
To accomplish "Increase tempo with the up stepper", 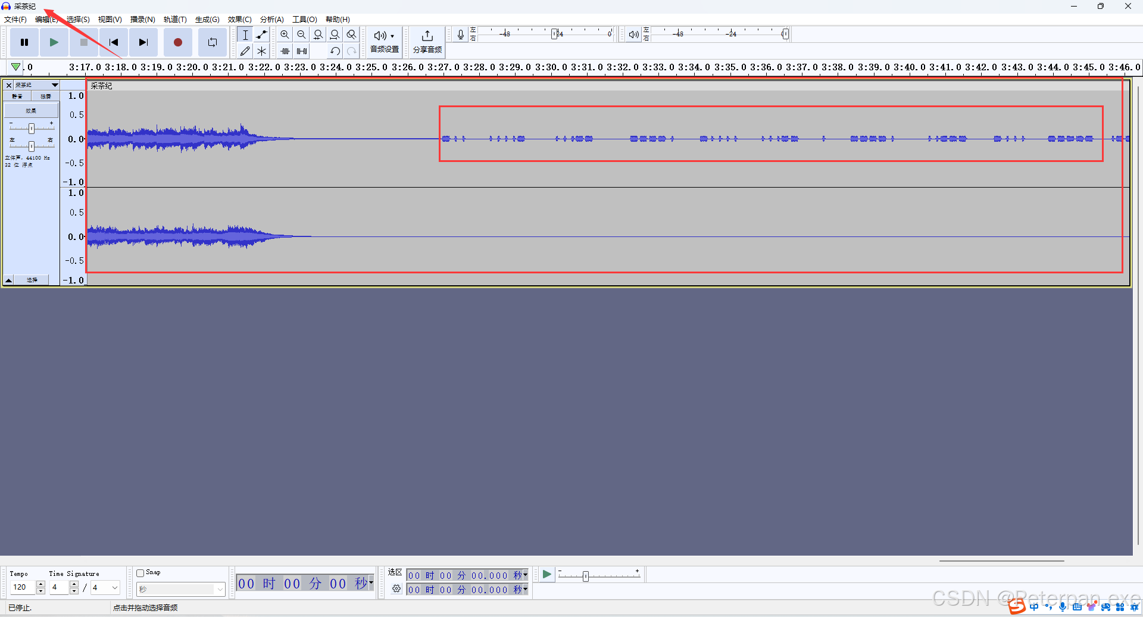I will coord(40,584).
